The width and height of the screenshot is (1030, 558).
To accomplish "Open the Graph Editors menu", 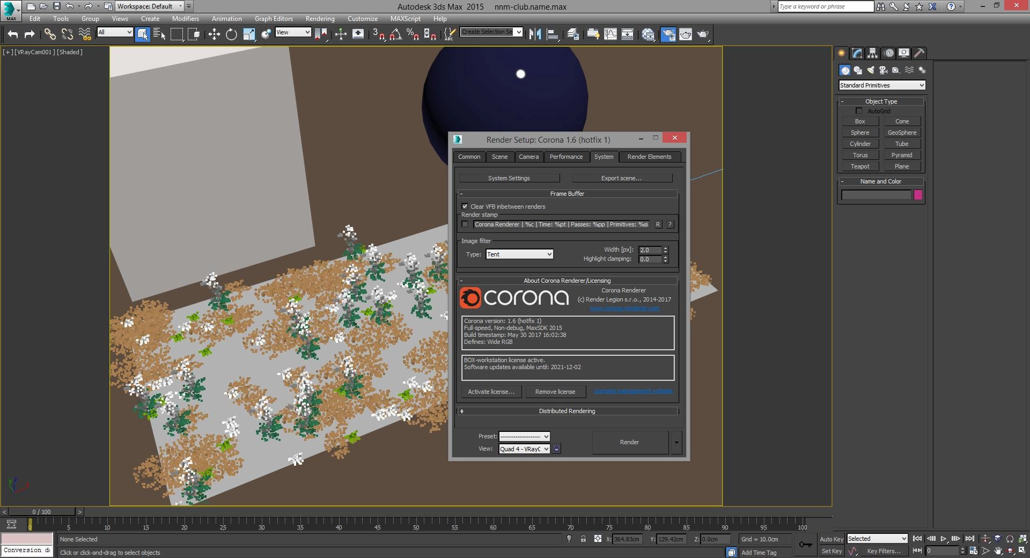I will tap(274, 19).
